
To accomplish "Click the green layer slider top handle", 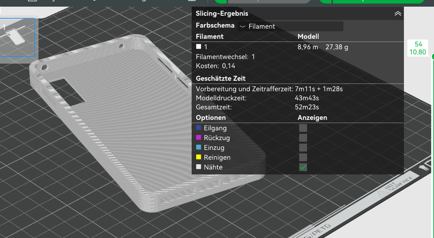I will tap(433, 57).
